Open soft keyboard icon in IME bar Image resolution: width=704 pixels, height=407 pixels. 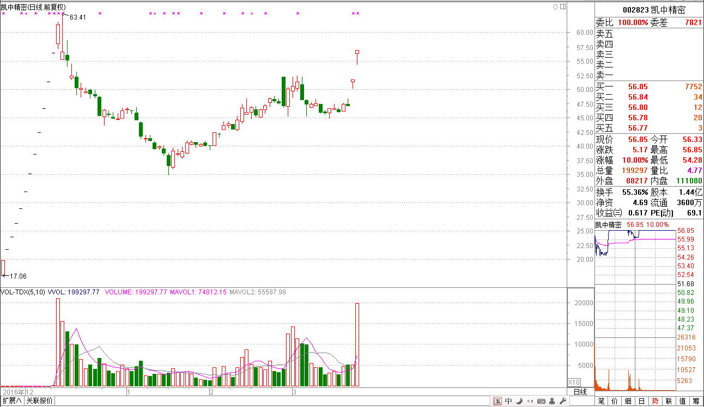540,402
